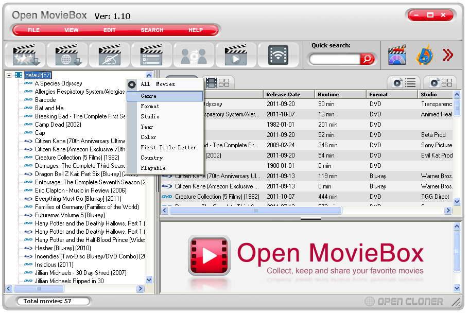Choose Playable in the grouping menu
Image resolution: width=469 pixels, height=313 pixels.
click(165, 168)
